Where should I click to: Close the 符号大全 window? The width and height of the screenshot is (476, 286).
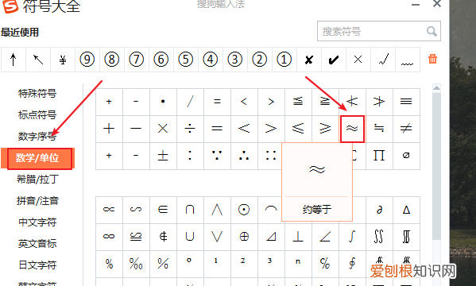[x=437, y=4]
